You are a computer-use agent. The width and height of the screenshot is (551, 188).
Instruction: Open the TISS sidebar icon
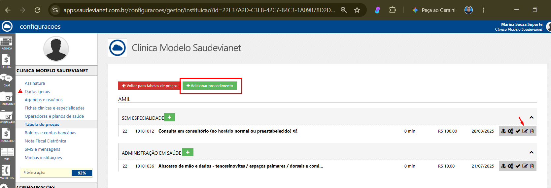tap(7, 154)
